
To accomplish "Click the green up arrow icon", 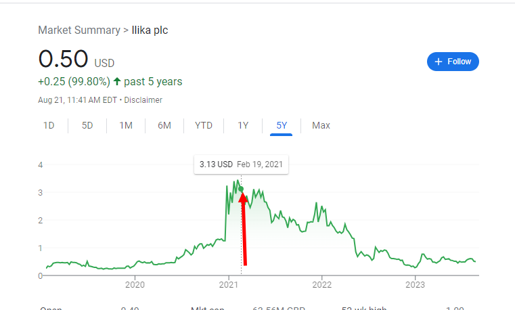I will (117, 81).
